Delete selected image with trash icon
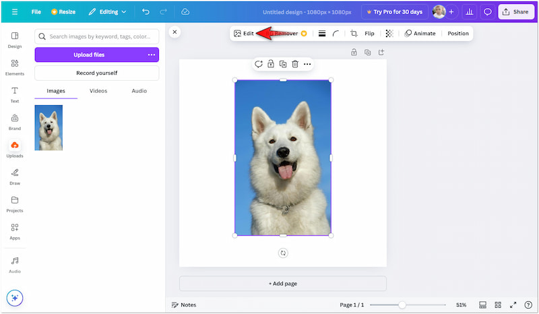 (x=295, y=64)
